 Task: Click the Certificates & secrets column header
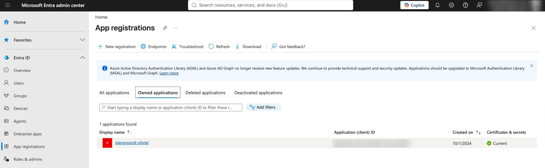pyautogui.click(x=506, y=132)
